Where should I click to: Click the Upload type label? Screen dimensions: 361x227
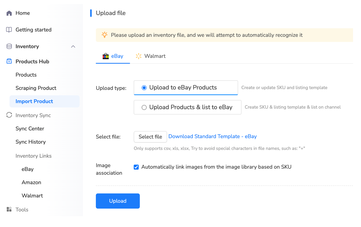coord(111,88)
